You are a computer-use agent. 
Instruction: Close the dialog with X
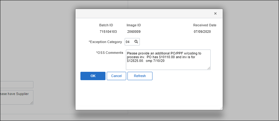215,14
